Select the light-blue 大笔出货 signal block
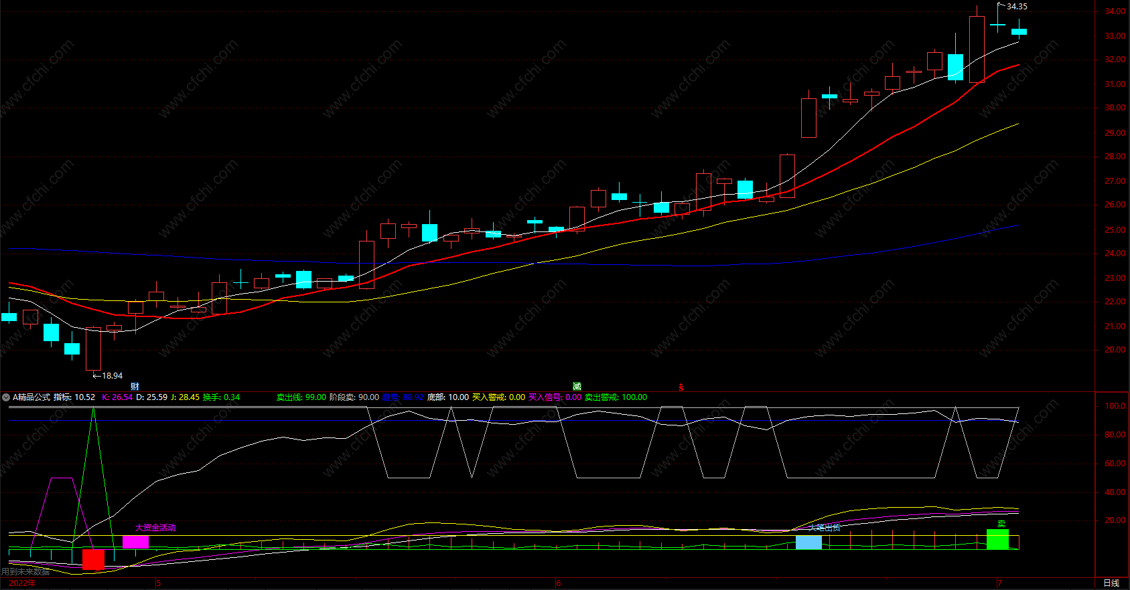The image size is (1130, 590). pyautogui.click(x=808, y=543)
